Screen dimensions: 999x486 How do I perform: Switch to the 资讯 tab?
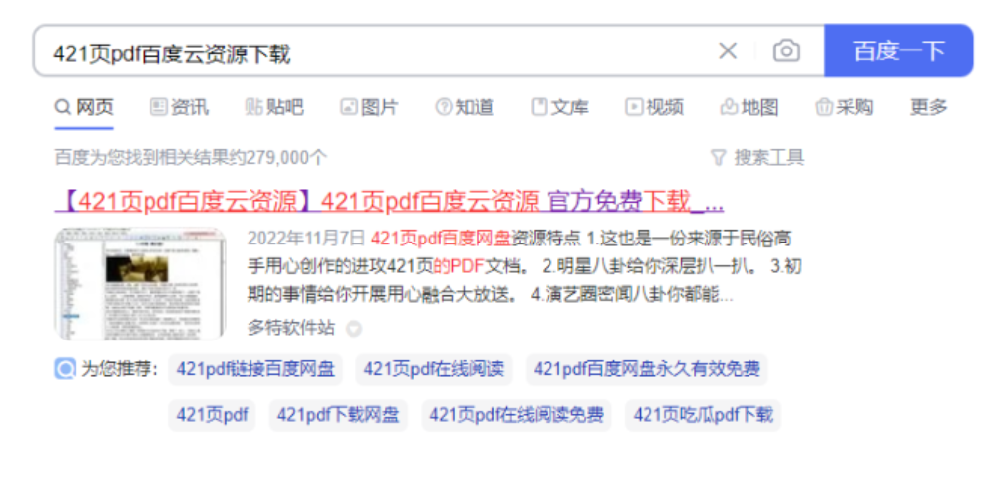coord(179,107)
